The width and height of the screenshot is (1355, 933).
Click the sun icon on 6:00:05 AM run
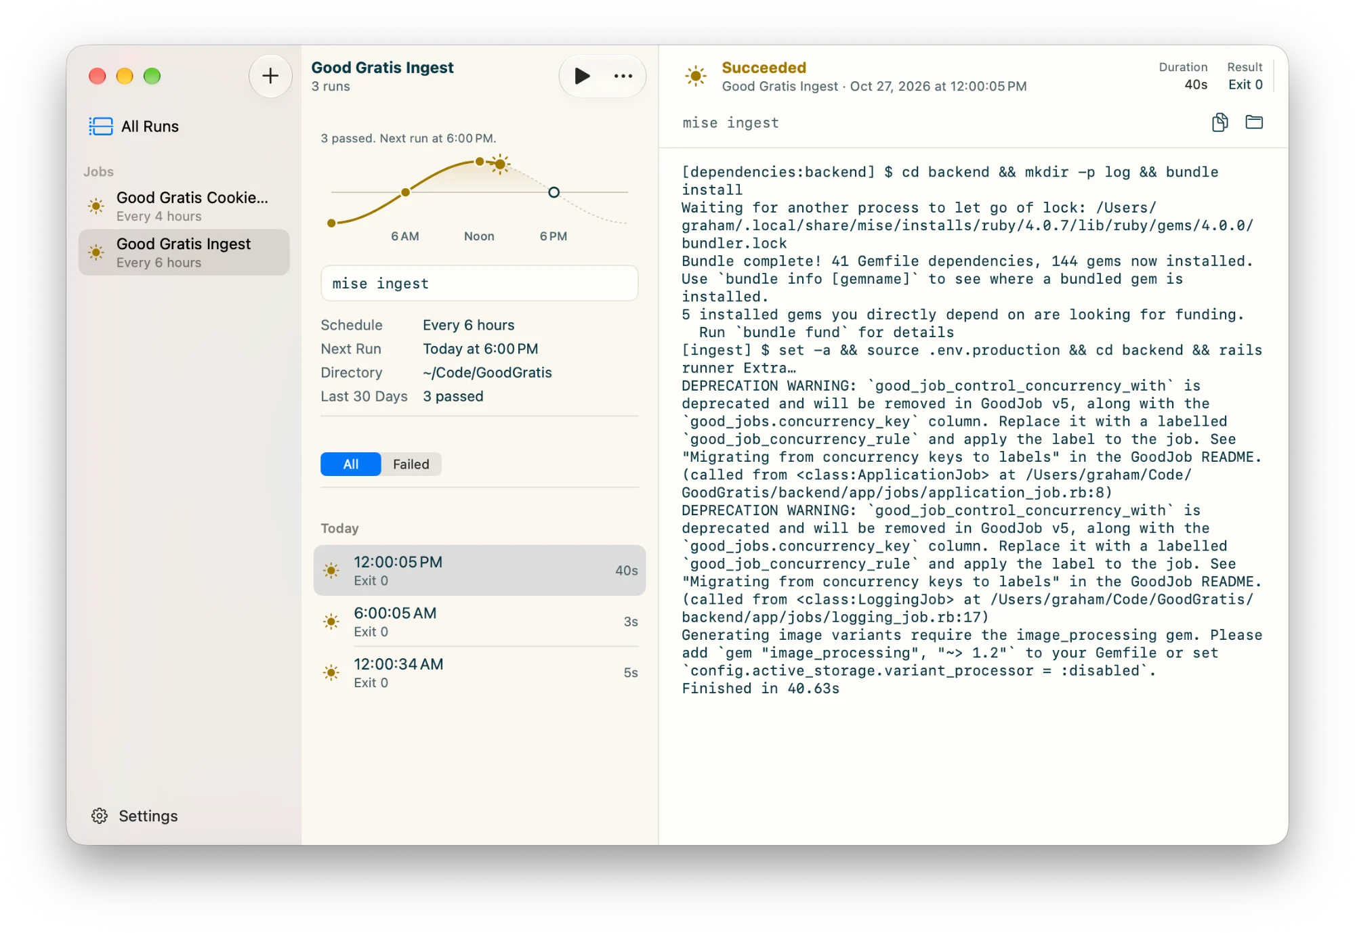331,622
